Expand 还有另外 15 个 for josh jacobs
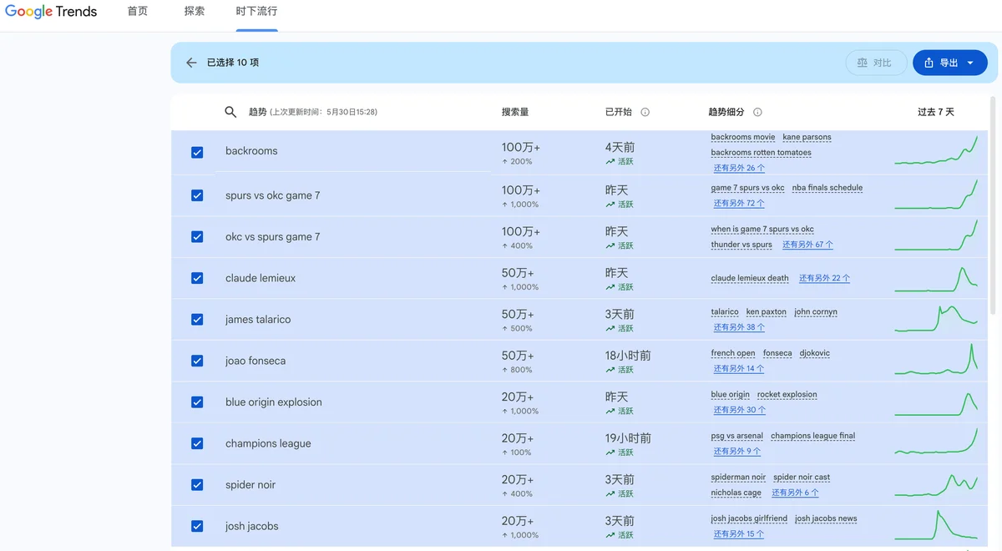1002x551 pixels. [739, 533]
